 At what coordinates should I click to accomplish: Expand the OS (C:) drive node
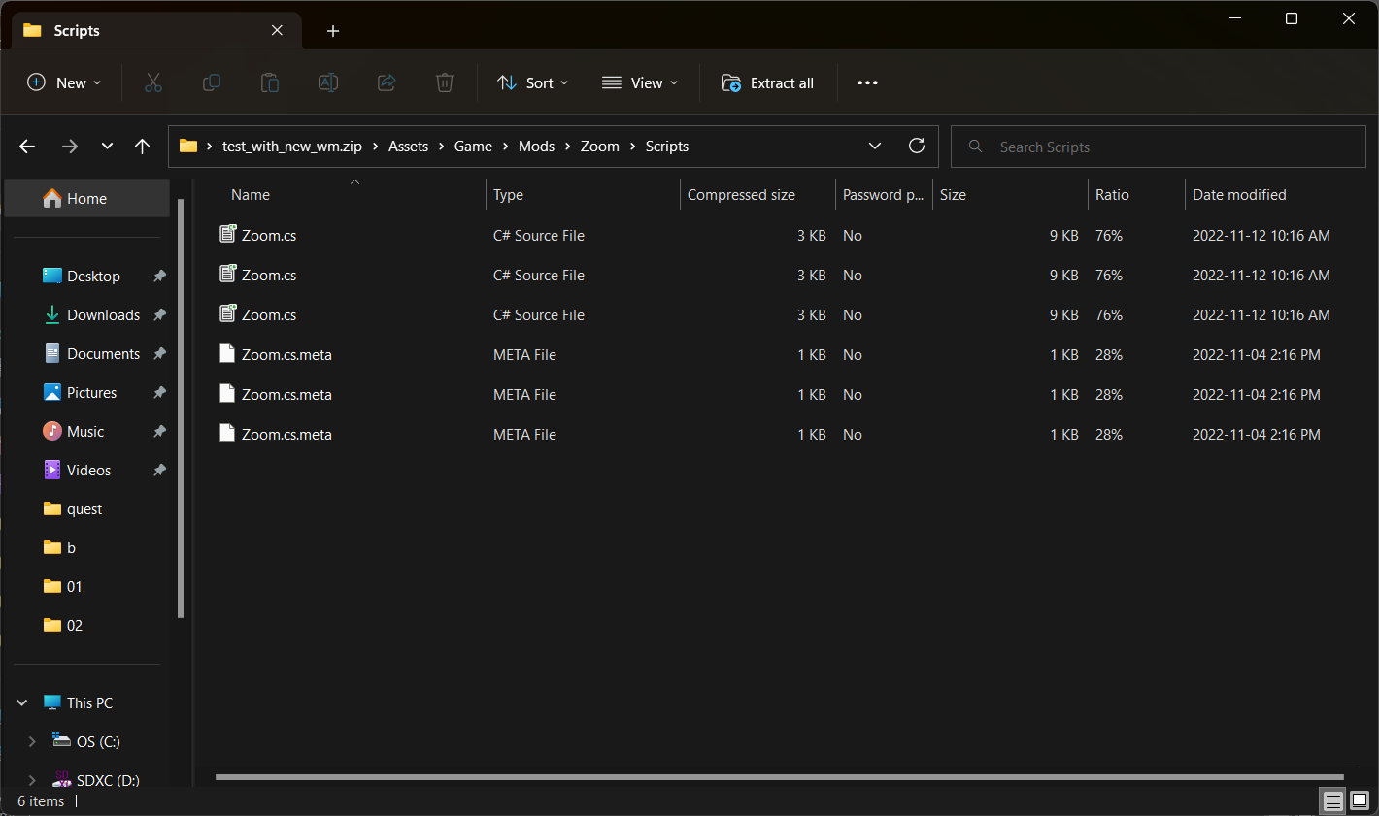[32, 742]
